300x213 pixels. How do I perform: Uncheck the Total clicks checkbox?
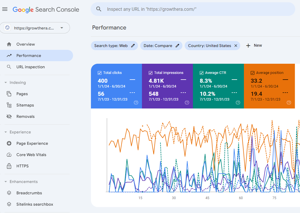click(99, 73)
